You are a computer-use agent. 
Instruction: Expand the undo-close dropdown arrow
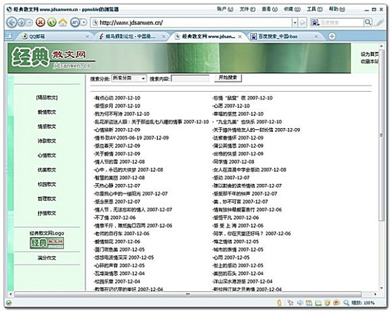(x=84, y=22)
